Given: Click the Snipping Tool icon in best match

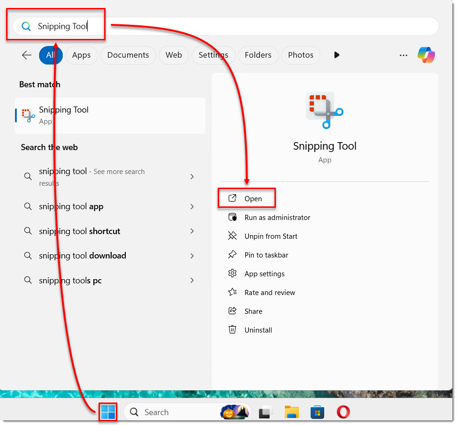Looking at the screenshot, I should pyautogui.click(x=28, y=115).
